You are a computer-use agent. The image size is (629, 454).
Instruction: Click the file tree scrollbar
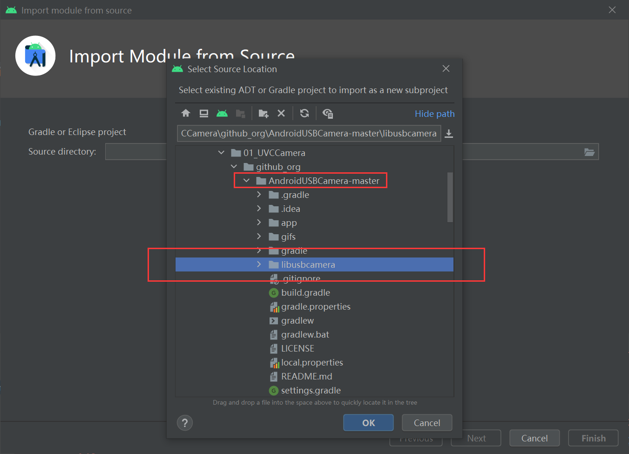pos(450,197)
